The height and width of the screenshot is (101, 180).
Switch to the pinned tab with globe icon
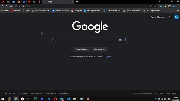tap(34, 2)
